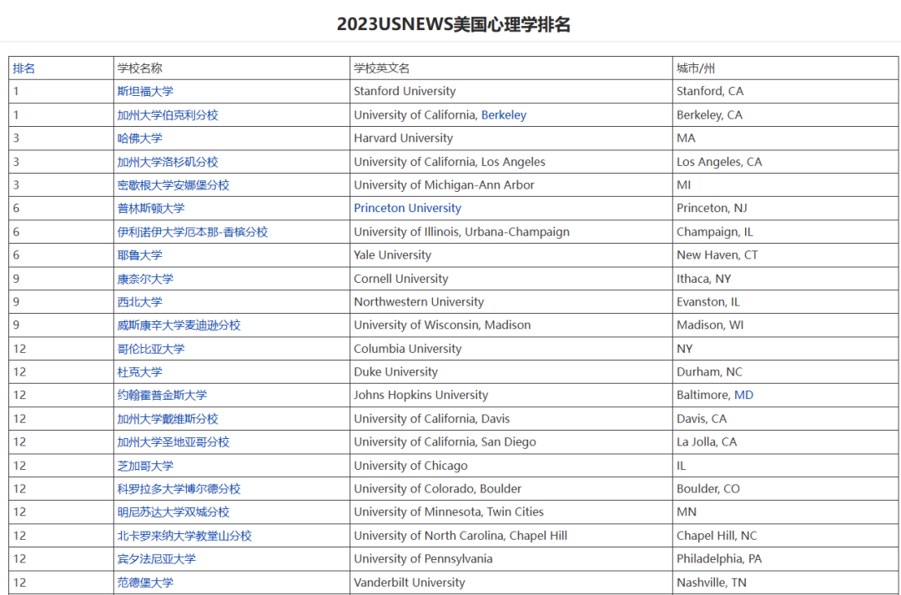Screen dimensions: 901x595
Task: Click the blue MD link after Baltimore
Action: click(x=744, y=396)
